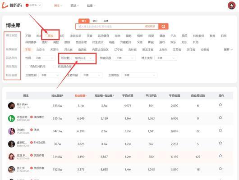Star the blogger with 347.1w fans
239x180 pixels.
coord(220,130)
